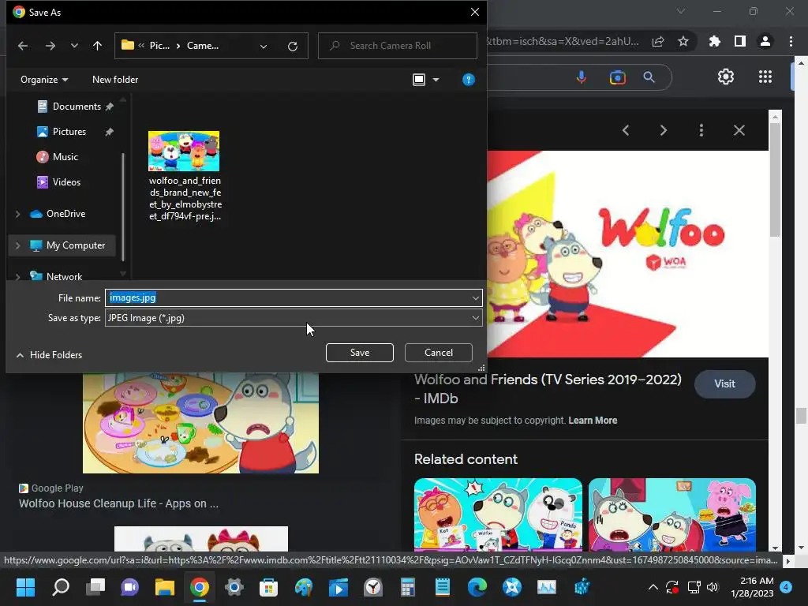Visit the IMDb page
This screenshot has width=808, height=606.
724,384
